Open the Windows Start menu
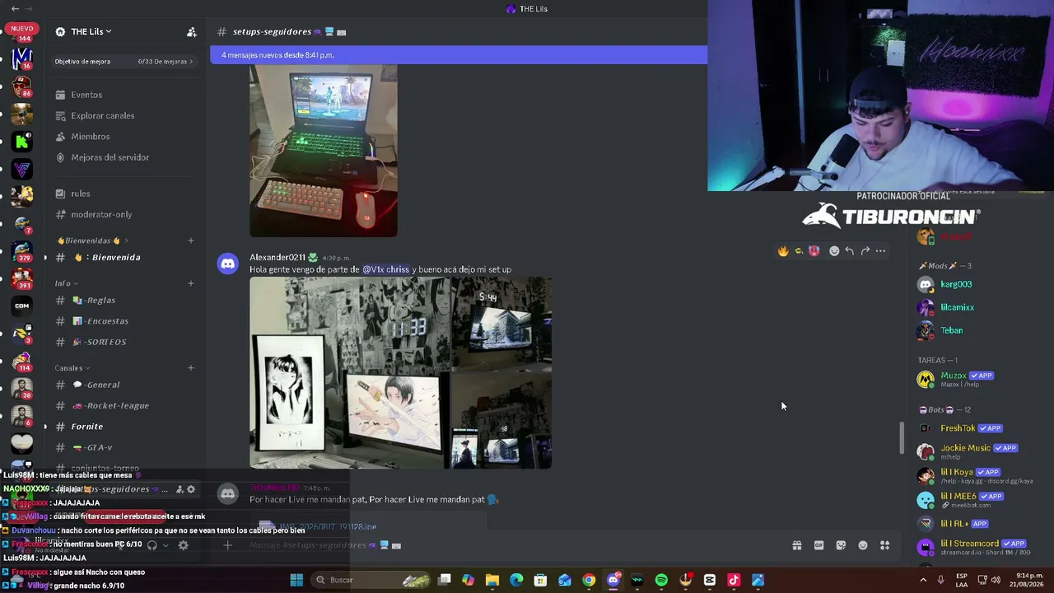 pos(296,580)
